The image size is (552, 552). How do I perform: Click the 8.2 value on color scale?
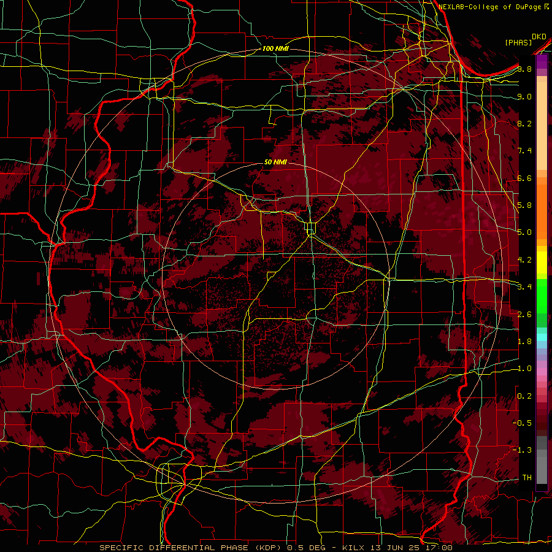[x=524, y=123]
